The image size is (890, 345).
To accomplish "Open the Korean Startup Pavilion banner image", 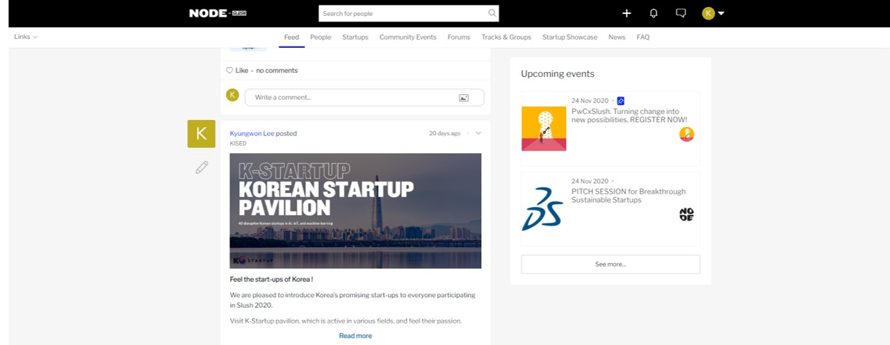I will point(355,210).
